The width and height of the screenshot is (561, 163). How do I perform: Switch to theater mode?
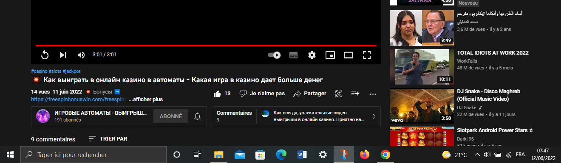point(348,55)
